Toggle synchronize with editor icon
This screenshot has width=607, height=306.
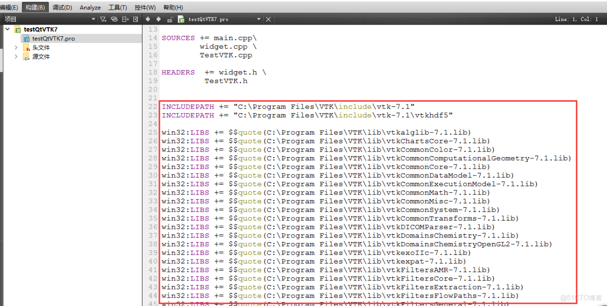click(x=114, y=19)
